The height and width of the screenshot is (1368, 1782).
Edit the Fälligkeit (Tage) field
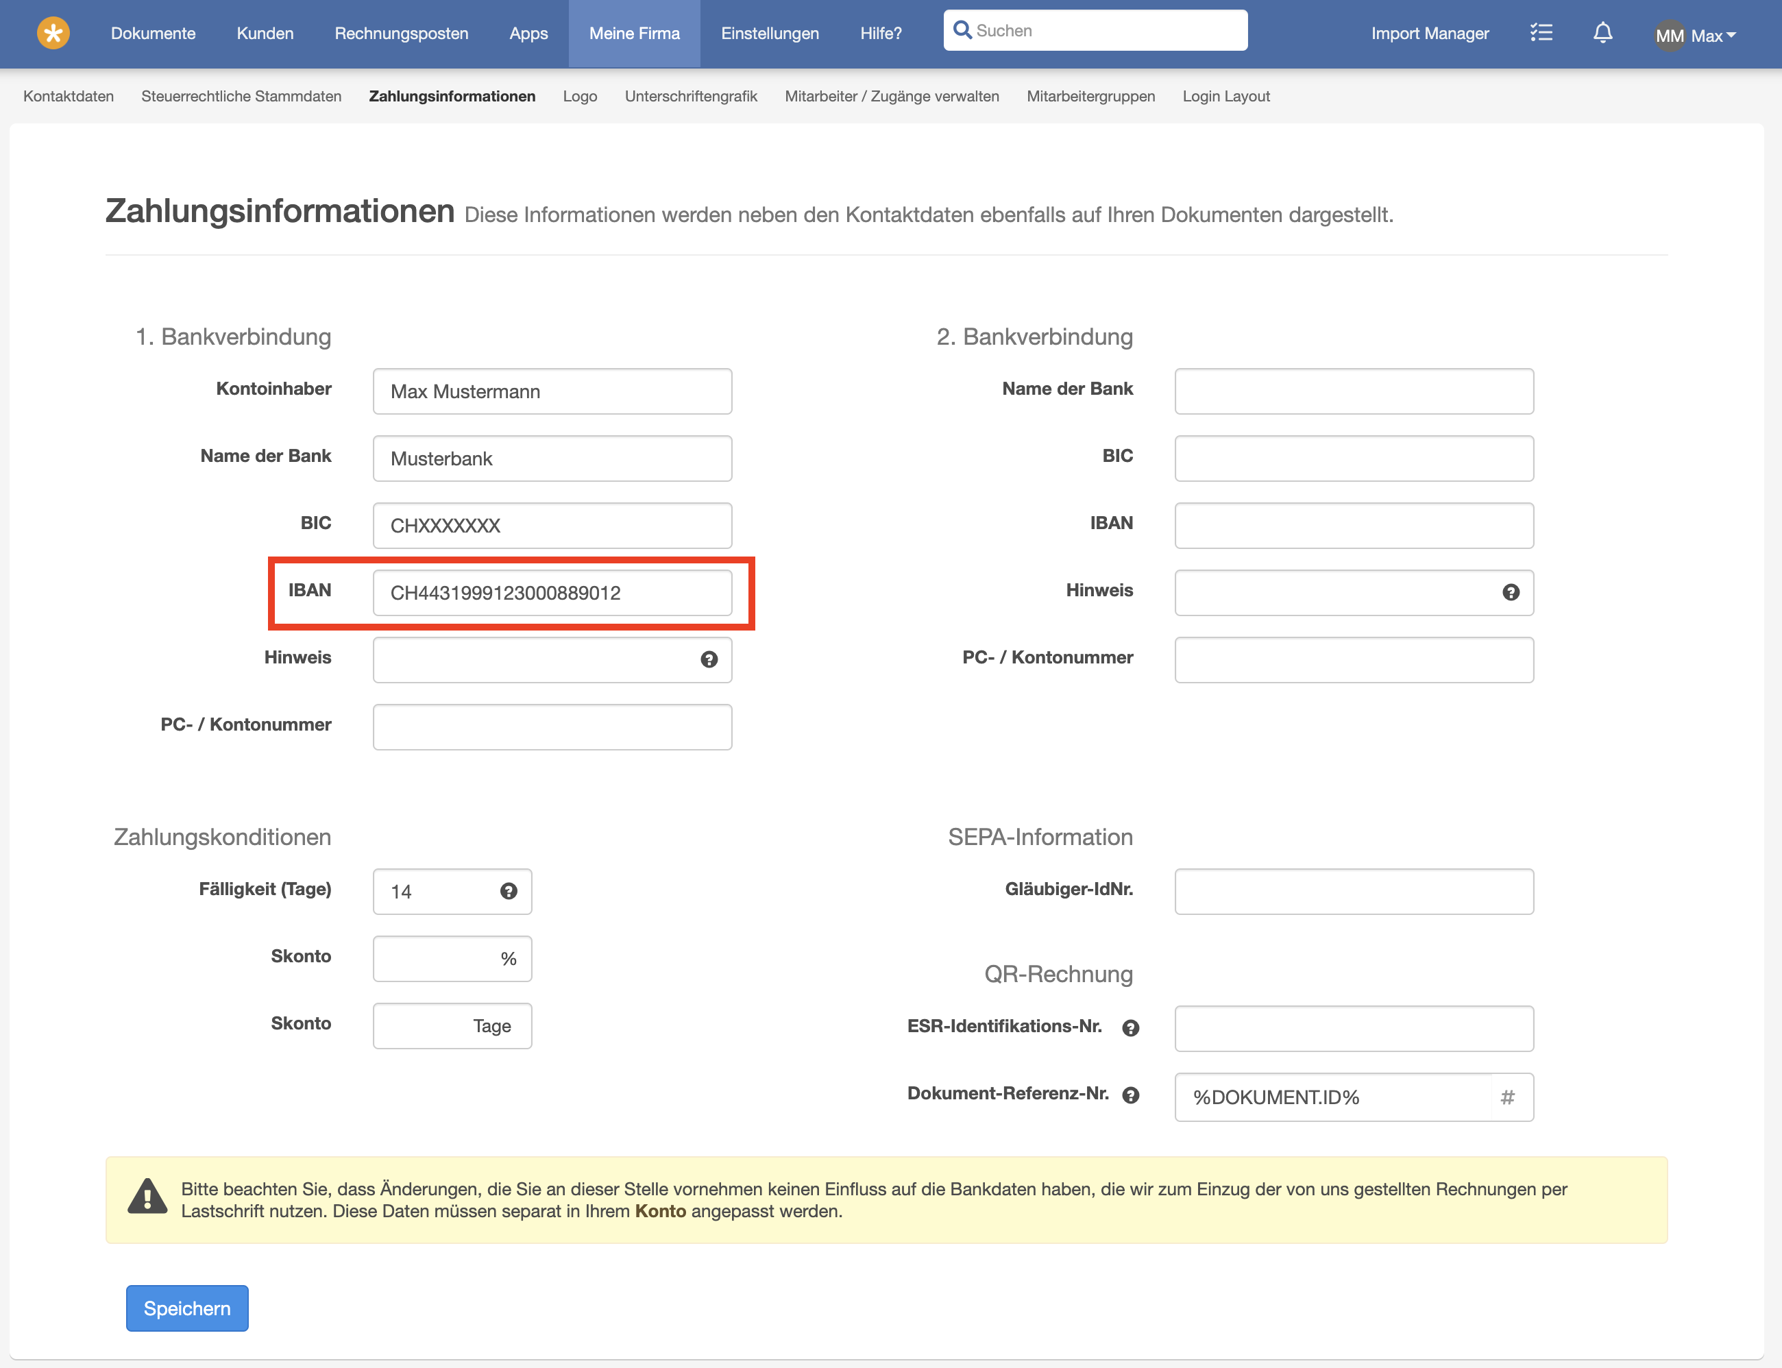pyautogui.click(x=452, y=892)
